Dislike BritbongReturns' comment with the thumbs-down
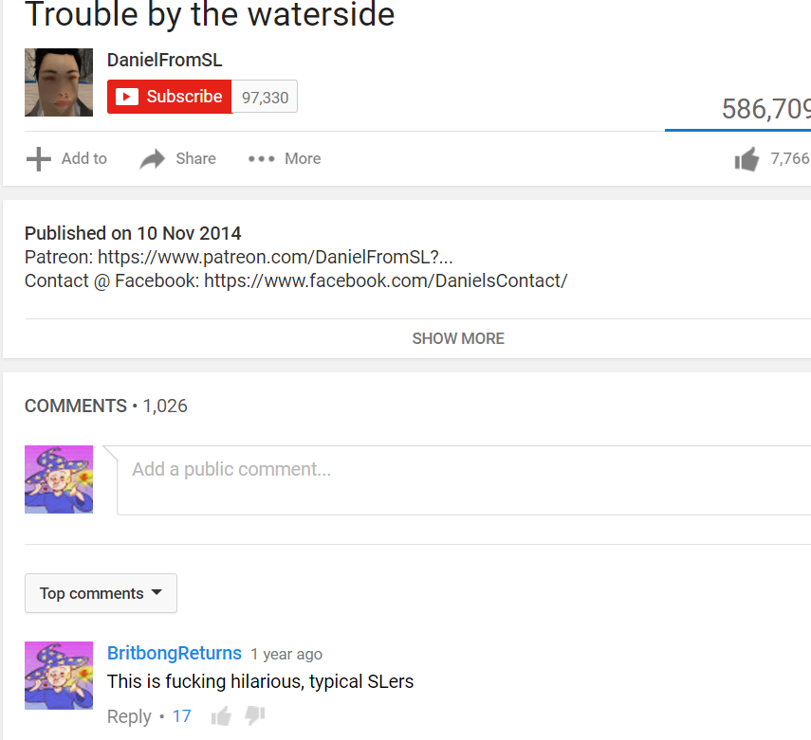This screenshot has height=740, width=811. click(254, 716)
